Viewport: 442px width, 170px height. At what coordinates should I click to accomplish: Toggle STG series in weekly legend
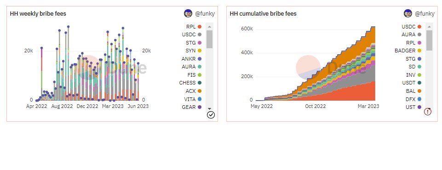194,43
